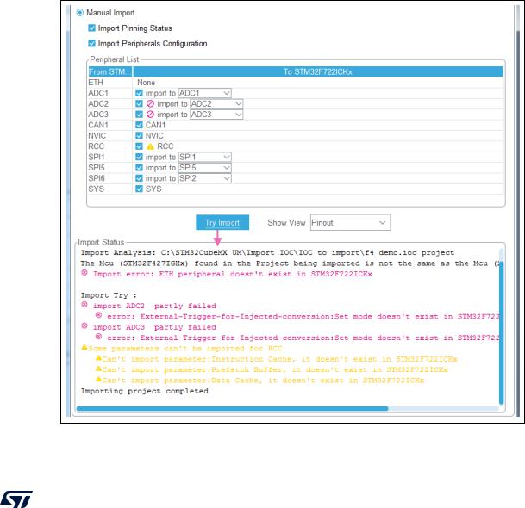525x508 pixels.
Task: Click warning icon for Instruction Cache message
Action: tap(98, 358)
